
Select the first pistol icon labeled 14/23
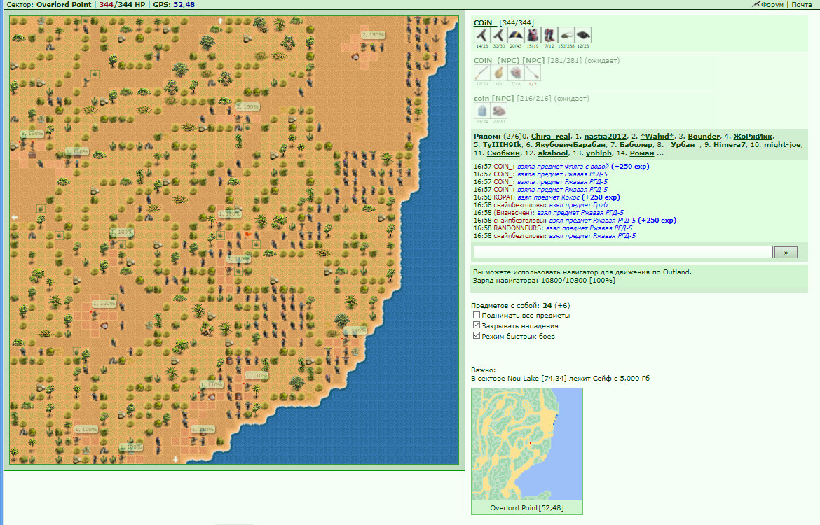coord(482,35)
